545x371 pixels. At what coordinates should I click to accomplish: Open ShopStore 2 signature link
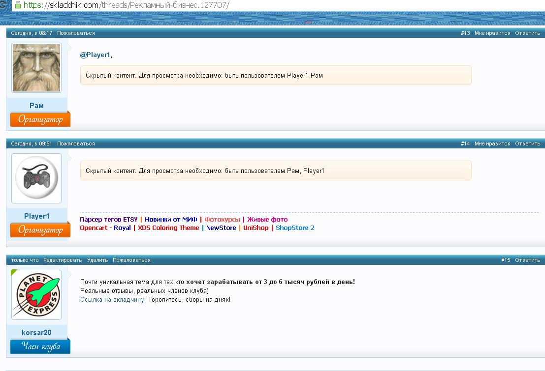295,228
